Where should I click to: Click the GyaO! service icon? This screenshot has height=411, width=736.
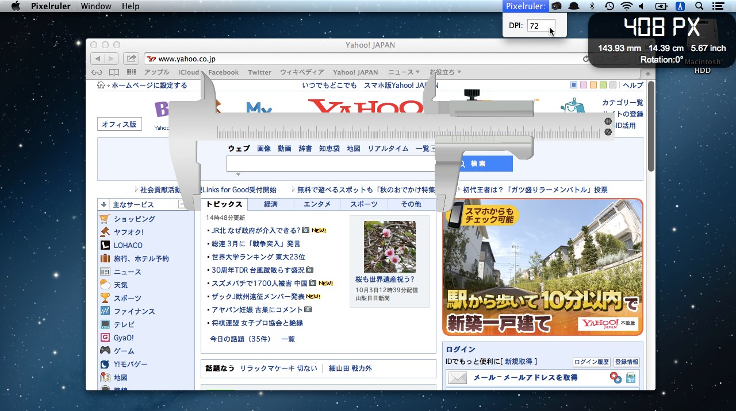105,338
